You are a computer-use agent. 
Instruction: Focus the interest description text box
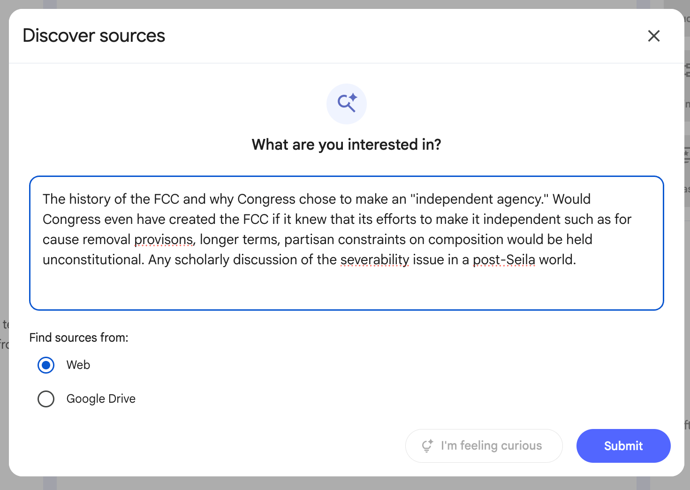(346, 286)
